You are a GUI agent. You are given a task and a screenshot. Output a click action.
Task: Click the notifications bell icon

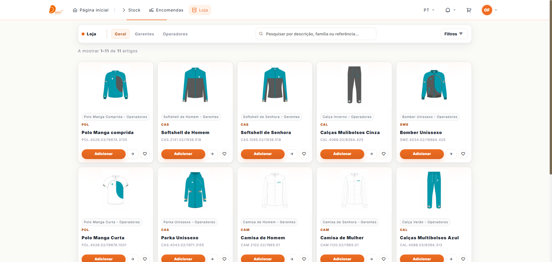tap(448, 10)
